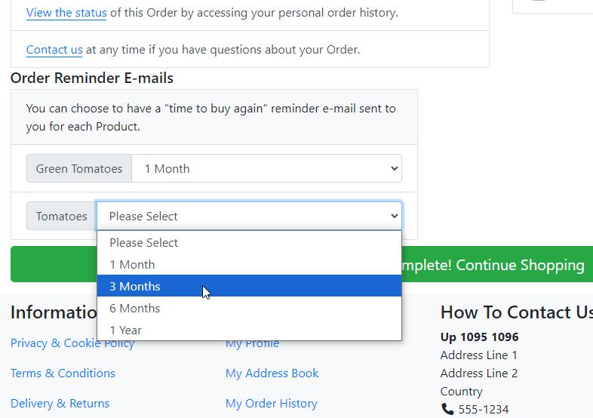Click the phone icon beside 555-1234
The height and width of the screenshot is (418, 593).
[447, 409]
